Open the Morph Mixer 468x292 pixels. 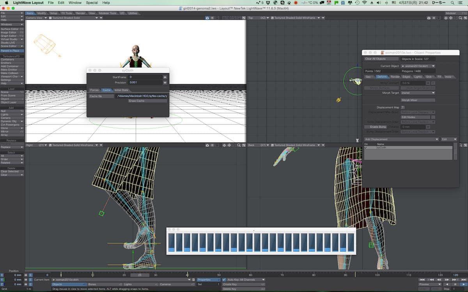[418, 100]
